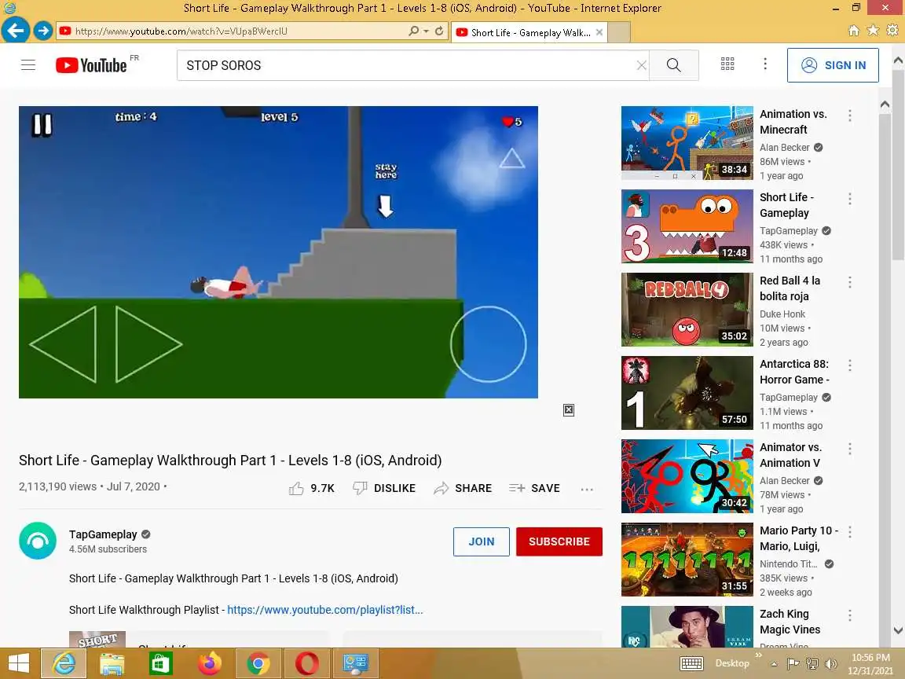Open the TapGameplay channel name link
This screenshot has width=905, height=679.
pyautogui.click(x=103, y=534)
